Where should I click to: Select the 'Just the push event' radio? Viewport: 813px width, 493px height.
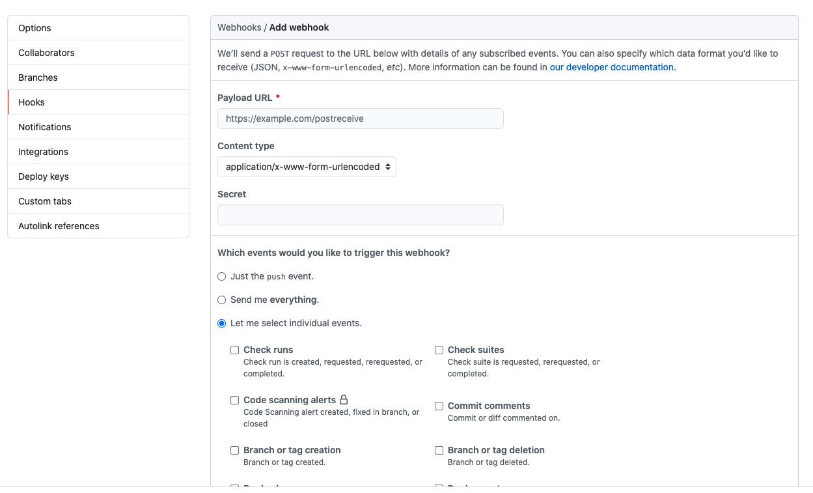tap(222, 277)
